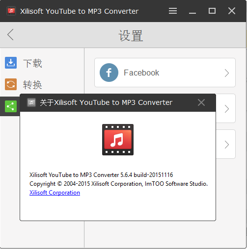Click the Facebook logo icon
The width and height of the screenshot is (247, 249).
pyautogui.click(x=109, y=73)
